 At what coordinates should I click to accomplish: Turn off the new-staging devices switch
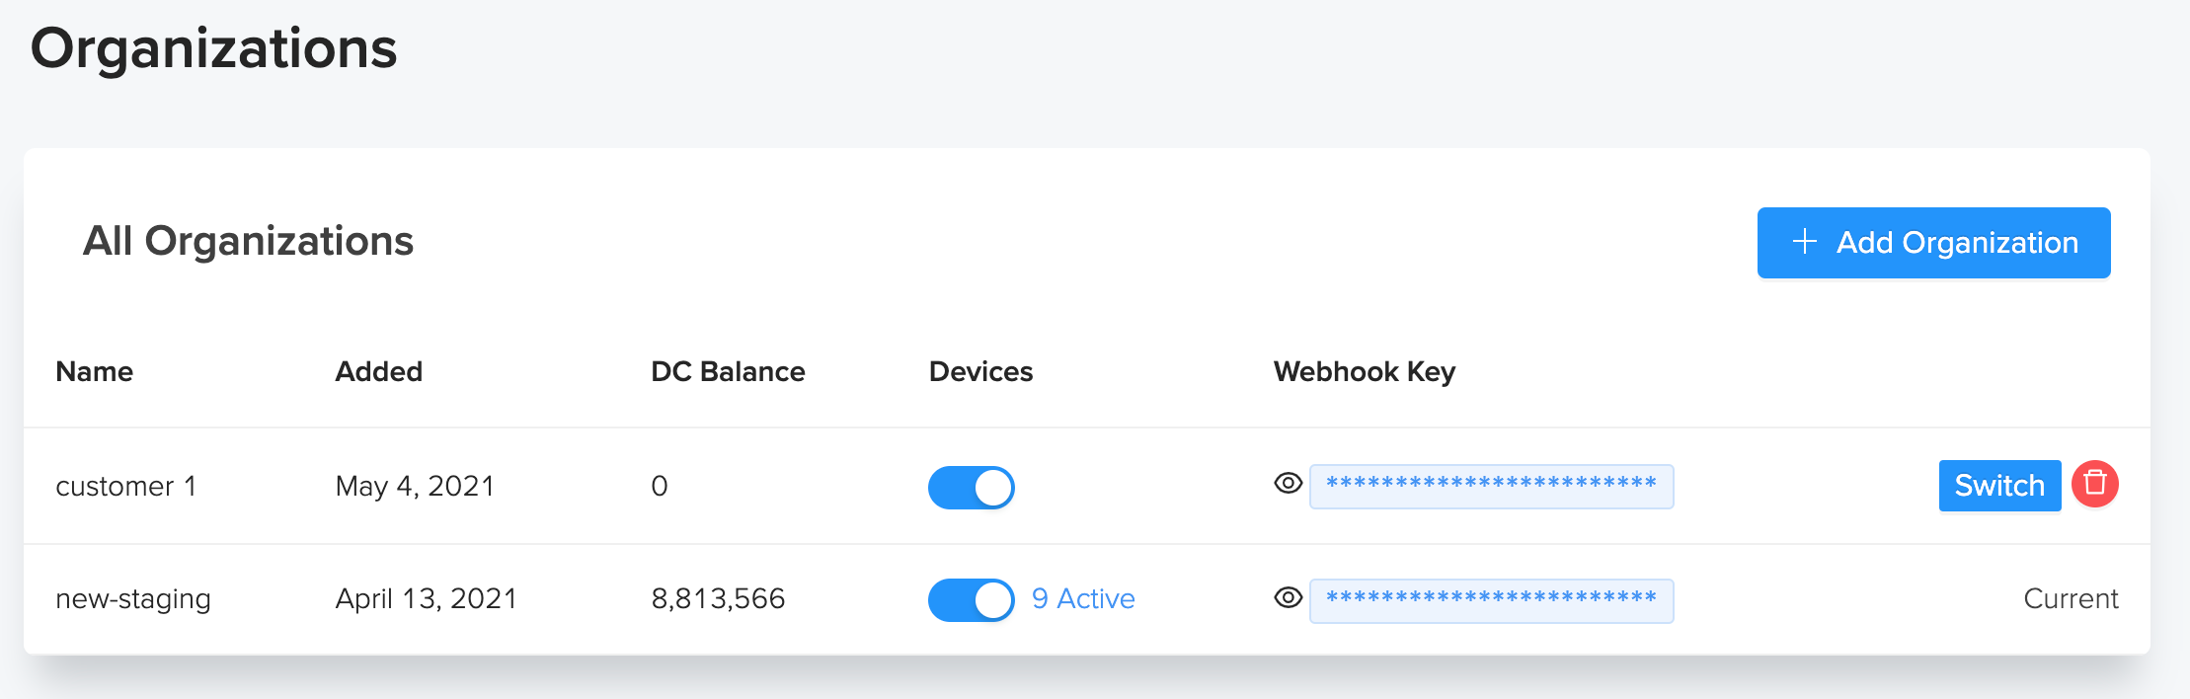[972, 600]
